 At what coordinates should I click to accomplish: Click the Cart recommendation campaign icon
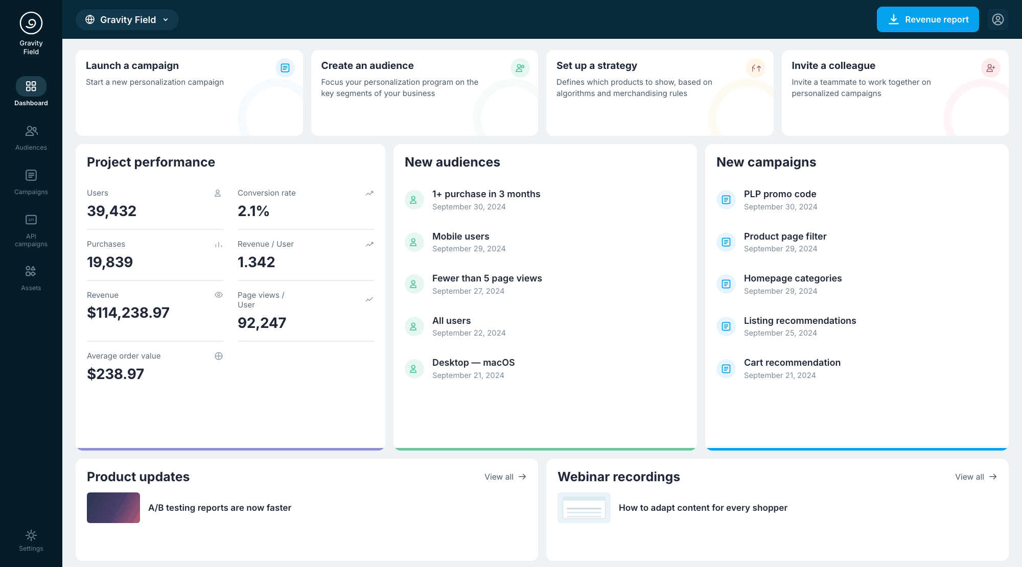[x=726, y=369]
